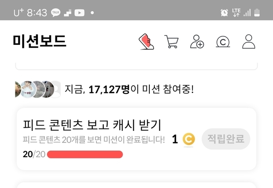This screenshot has height=188, width=273.
Task: Tap the alarm clock status icon
Action: point(224,12)
